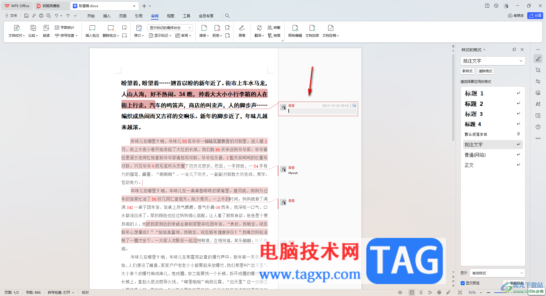Open 显示标记的最终状态 dropdown

click(170, 28)
